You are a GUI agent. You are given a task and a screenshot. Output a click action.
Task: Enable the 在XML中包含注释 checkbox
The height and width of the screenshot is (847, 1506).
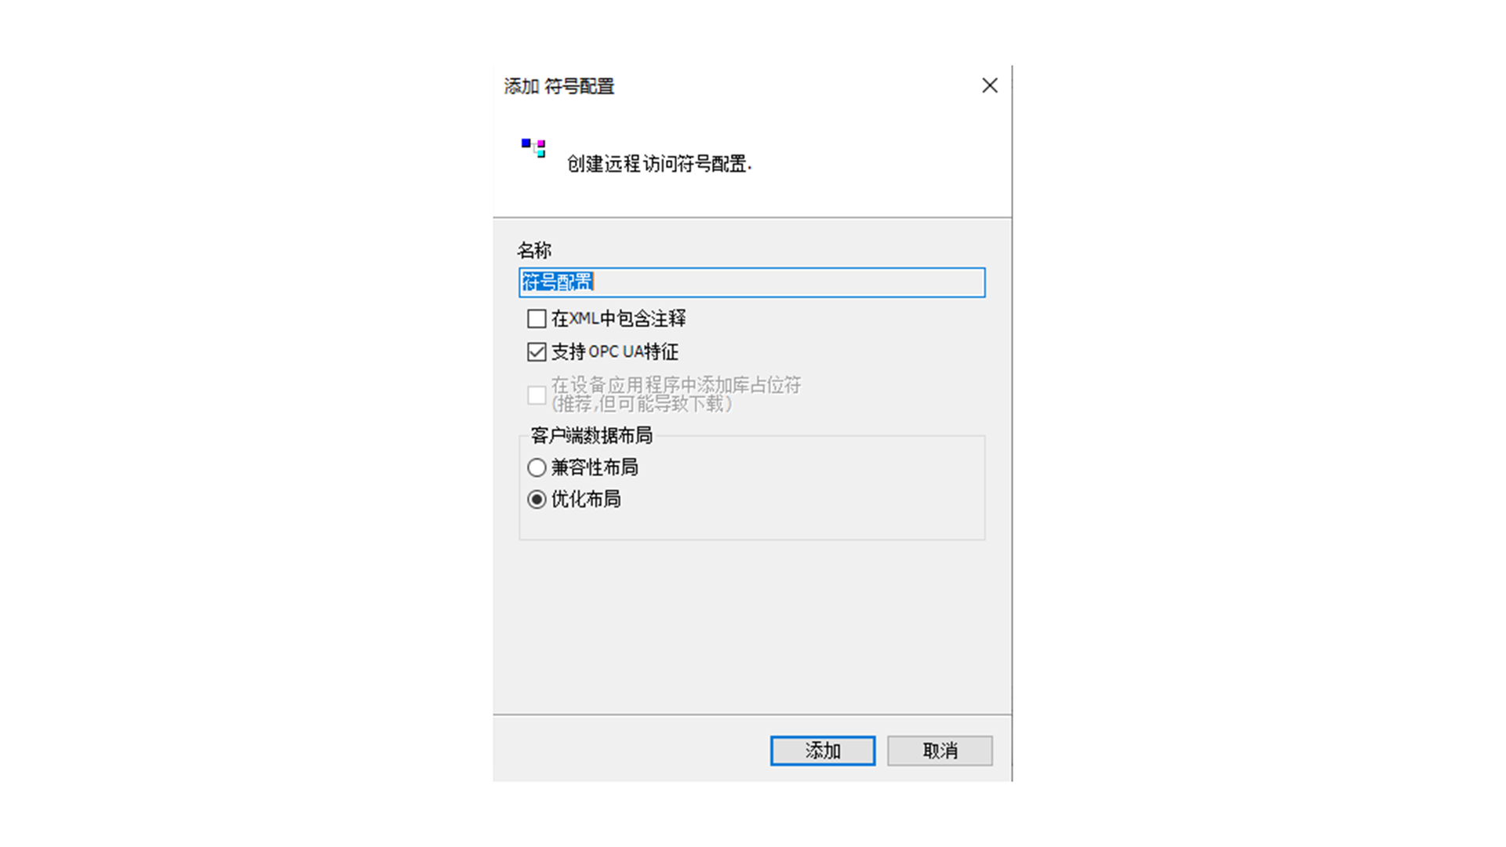click(x=537, y=318)
